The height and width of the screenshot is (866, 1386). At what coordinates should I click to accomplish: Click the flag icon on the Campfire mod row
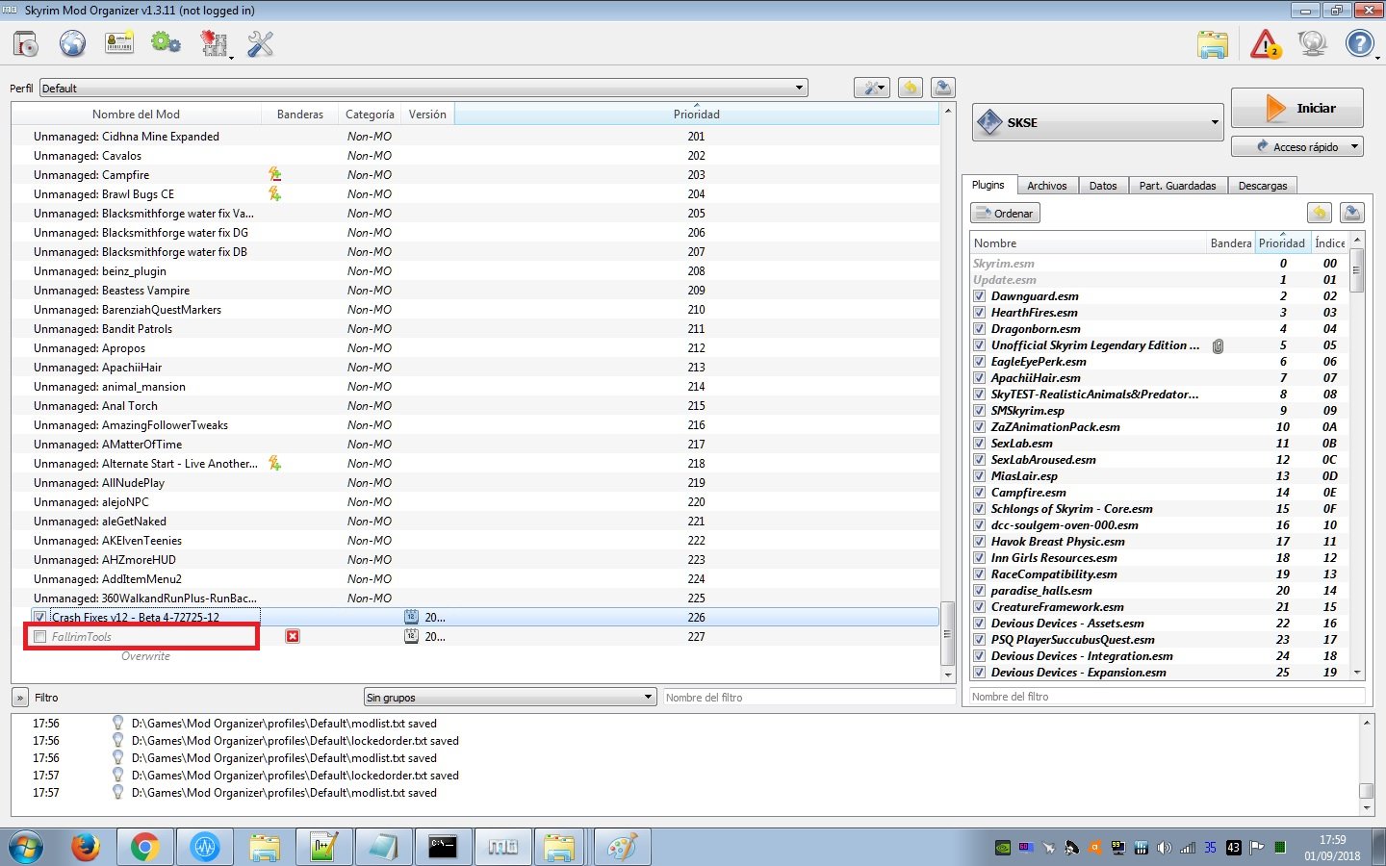(275, 174)
